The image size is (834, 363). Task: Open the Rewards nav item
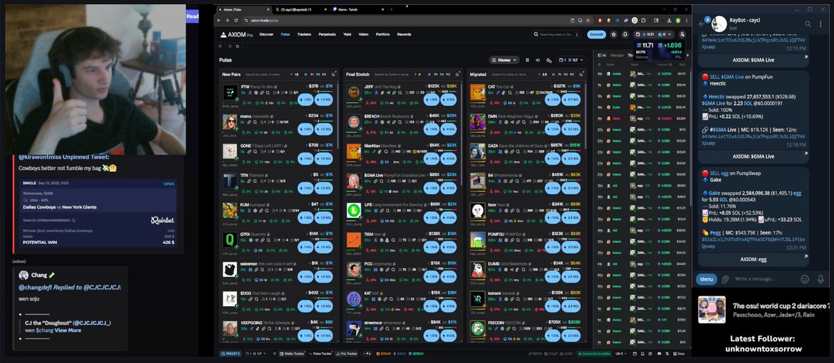404,34
